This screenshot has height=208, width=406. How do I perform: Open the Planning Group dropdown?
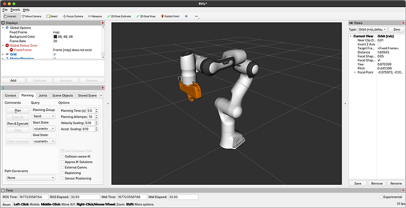coord(44,116)
